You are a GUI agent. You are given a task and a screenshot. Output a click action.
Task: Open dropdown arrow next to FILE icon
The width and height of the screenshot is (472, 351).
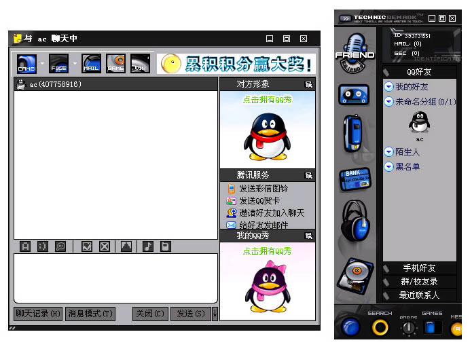(x=75, y=64)
